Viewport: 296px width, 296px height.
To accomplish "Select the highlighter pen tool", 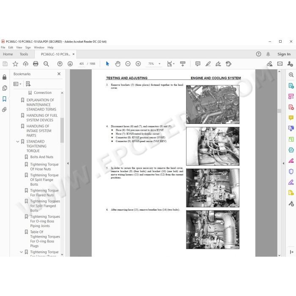I will [x=208, y=64].
